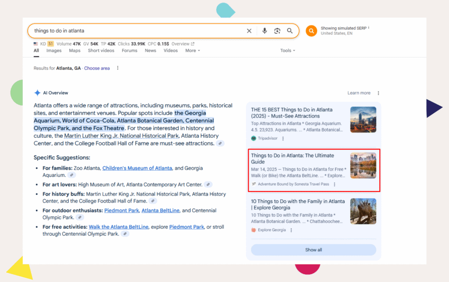Open Adventure Bound result three-dot menu
449x282 pixels.
pos(335,184)
